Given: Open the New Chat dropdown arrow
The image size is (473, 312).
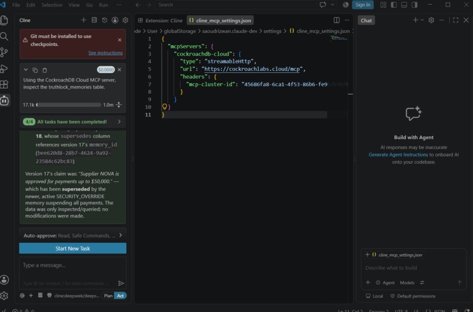Looking at the screenshot, I should pyautogui.click(x=423, y=20).
